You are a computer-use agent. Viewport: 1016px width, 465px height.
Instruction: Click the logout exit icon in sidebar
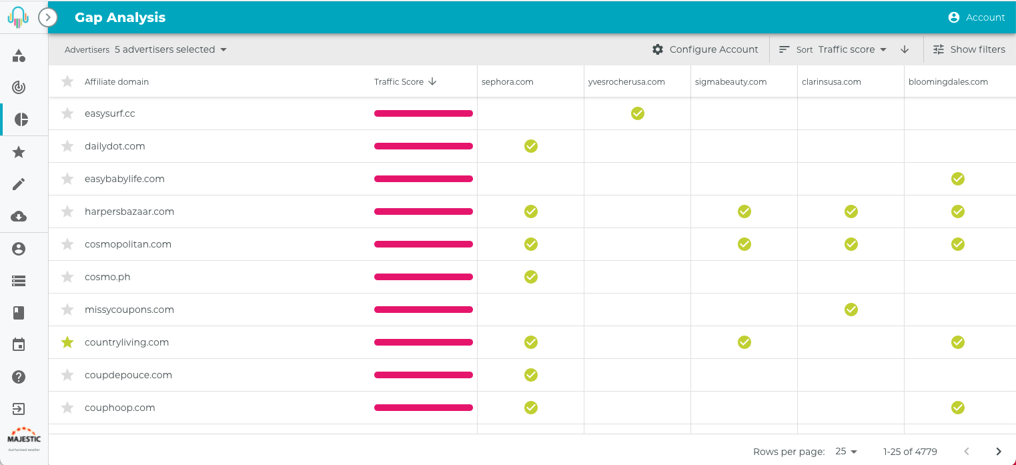[19, 409]
